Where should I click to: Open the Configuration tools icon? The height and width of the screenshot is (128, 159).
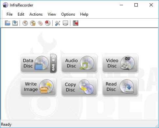pyautogui.click(x=58, y=23)
